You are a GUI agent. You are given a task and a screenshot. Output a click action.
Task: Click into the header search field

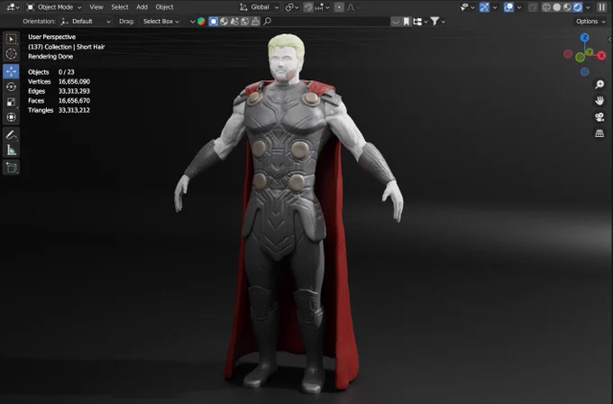tap(326, 21)
